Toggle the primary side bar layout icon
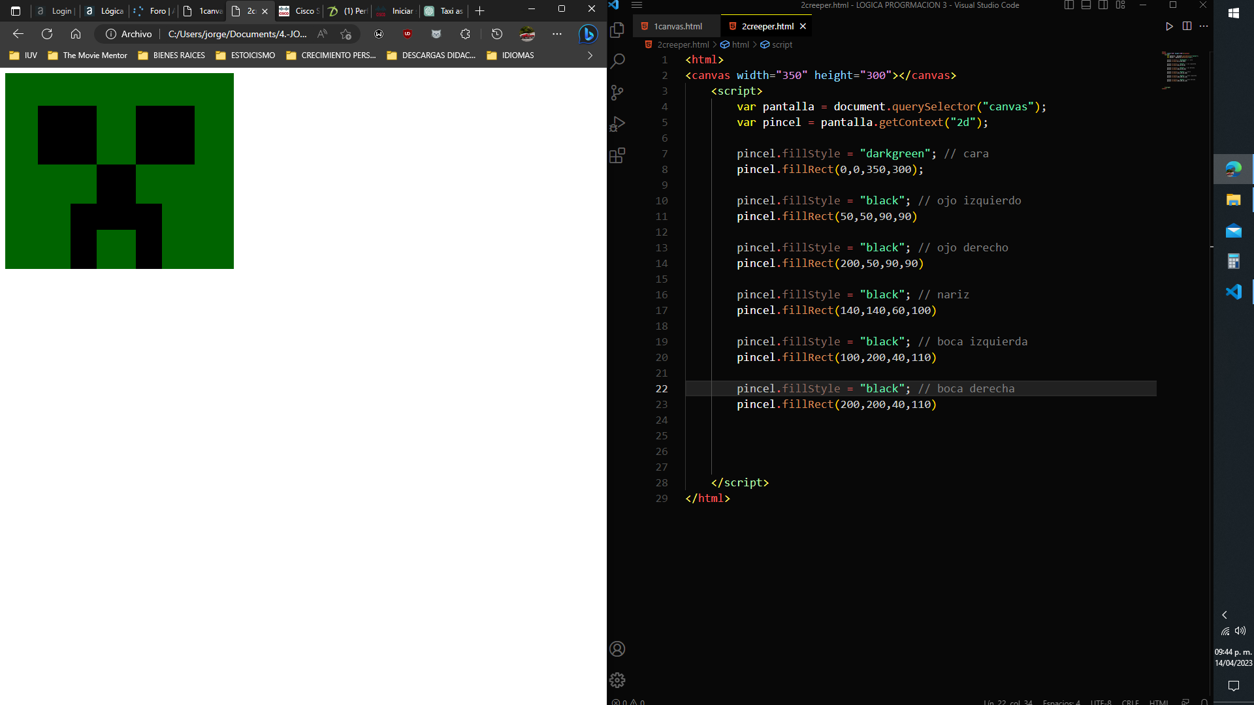This screenshot has width=1254, height=705. coord(1069,5)
